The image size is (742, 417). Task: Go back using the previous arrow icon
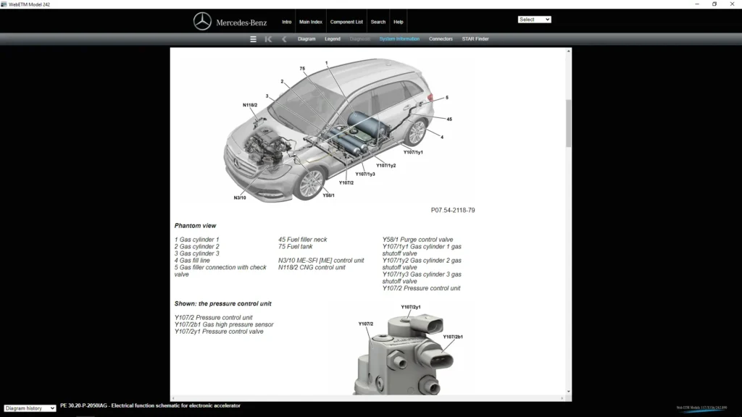pos(283,39)
